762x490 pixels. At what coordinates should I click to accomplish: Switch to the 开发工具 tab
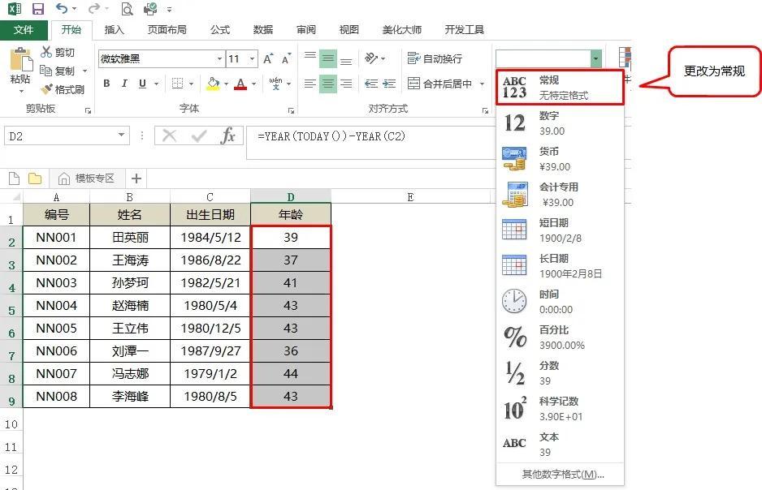[465, 29]
